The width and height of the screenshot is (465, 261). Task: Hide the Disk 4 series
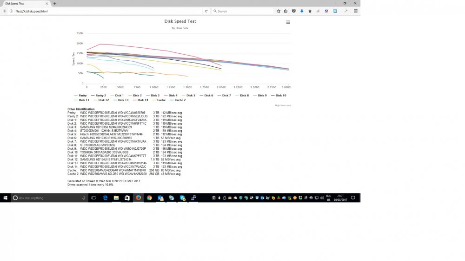[x=171, y=95]
